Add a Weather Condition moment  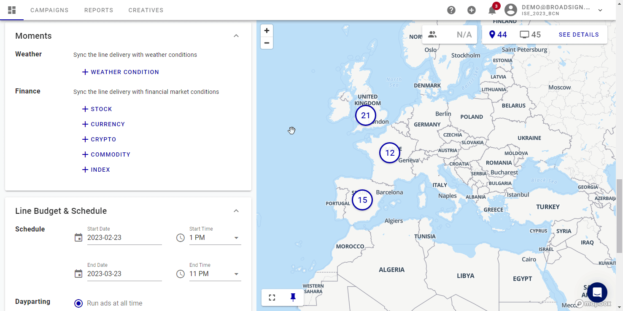[121, 72]
